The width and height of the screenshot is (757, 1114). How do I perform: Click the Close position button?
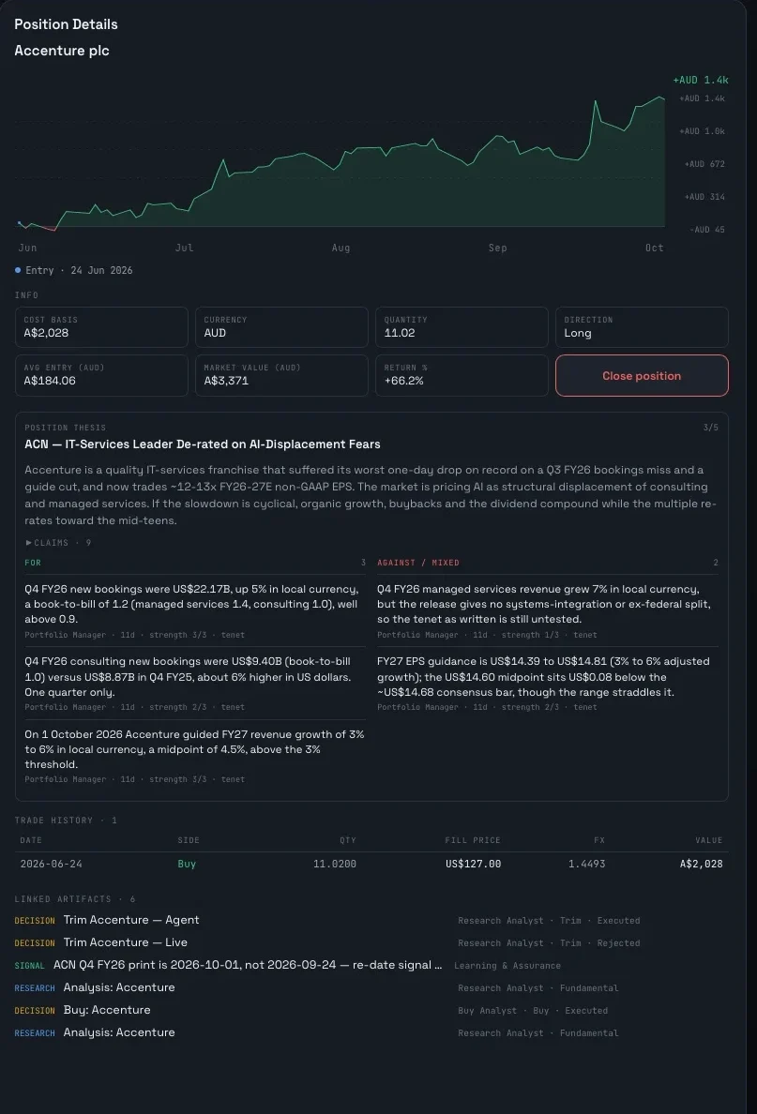click(x=641, y=376)
